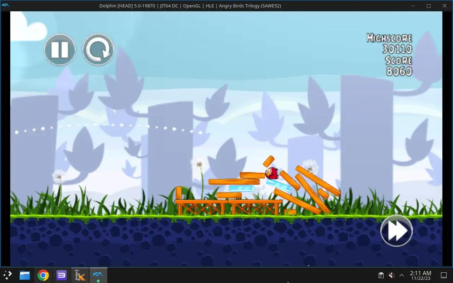Expand the hidden system tray icons
The height and width of the screenshot is (283, 453).
(402, 275)
